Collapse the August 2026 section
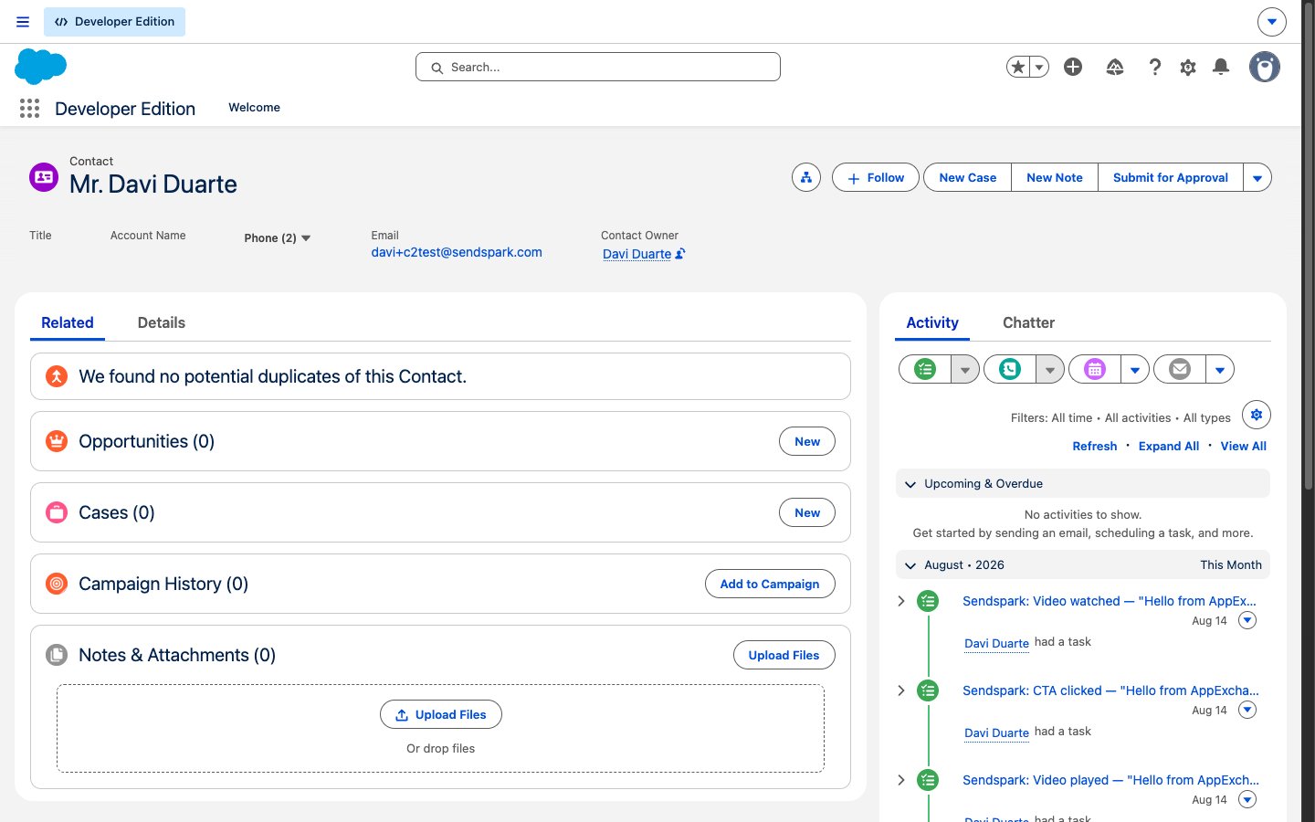The image size is (1315, 822). click(x=910, y=565)
